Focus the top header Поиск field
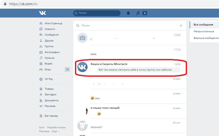Screen dimensions: 219x136 [97, 13]
